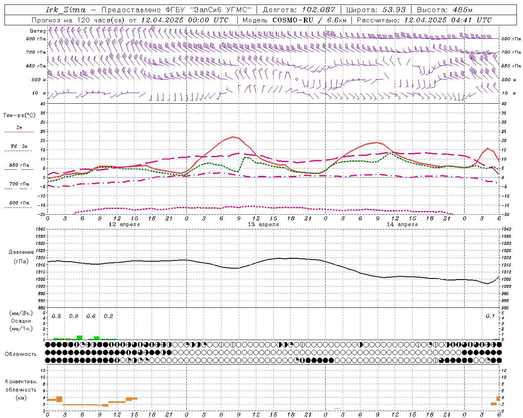Click the right-side '700 гПа' wind level label

point(511,52)
